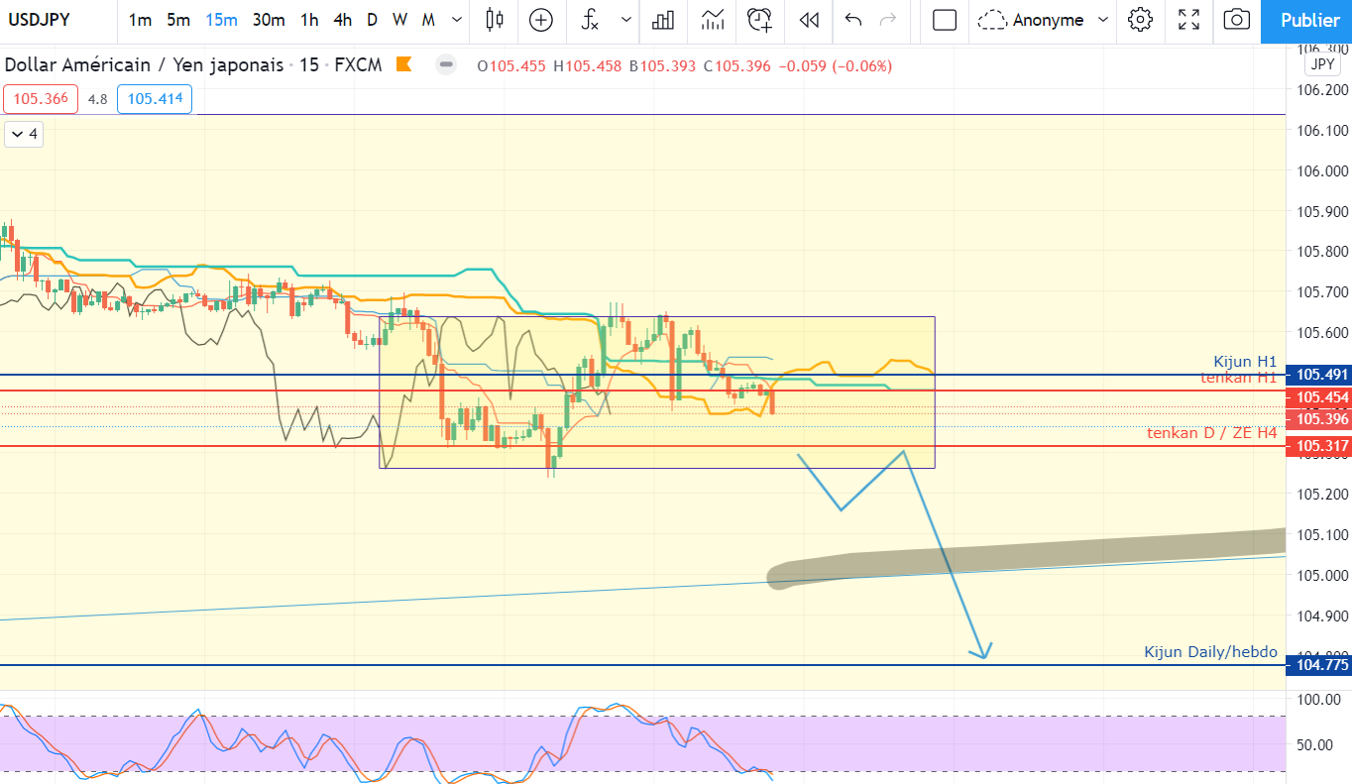Click the open value O105.455
Image resolution: width=1352 pixels, height=784 pixels.
511,66
